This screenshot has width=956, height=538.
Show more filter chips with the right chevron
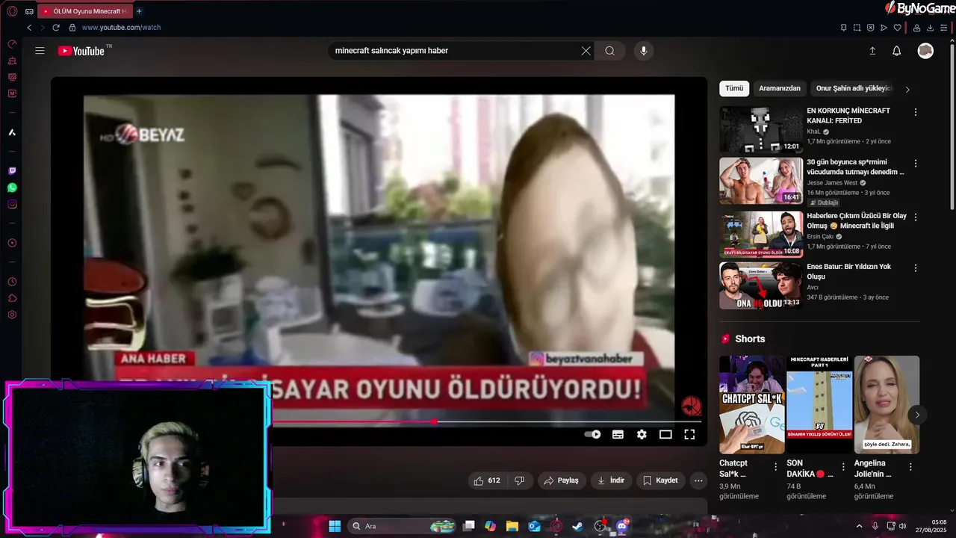tap(907, 89)
